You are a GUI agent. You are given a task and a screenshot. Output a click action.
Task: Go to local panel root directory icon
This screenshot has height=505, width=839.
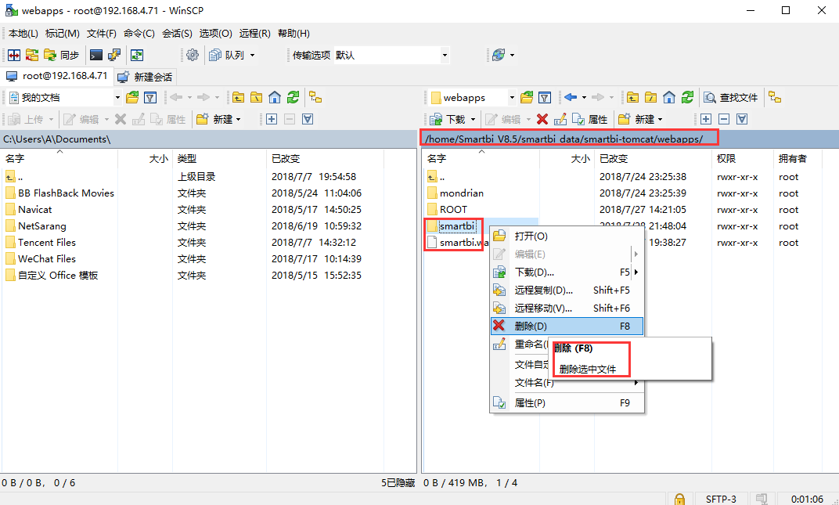pyautogui.click(x=256, y=97)
